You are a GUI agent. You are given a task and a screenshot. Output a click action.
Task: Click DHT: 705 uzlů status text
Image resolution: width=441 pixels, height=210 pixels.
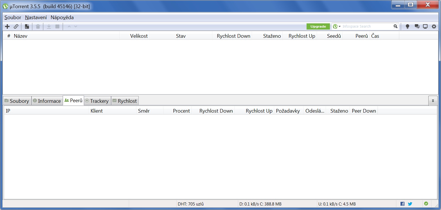191,204
